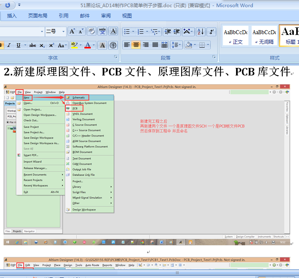Open the Asian Layout options icon

coord(188,31)
